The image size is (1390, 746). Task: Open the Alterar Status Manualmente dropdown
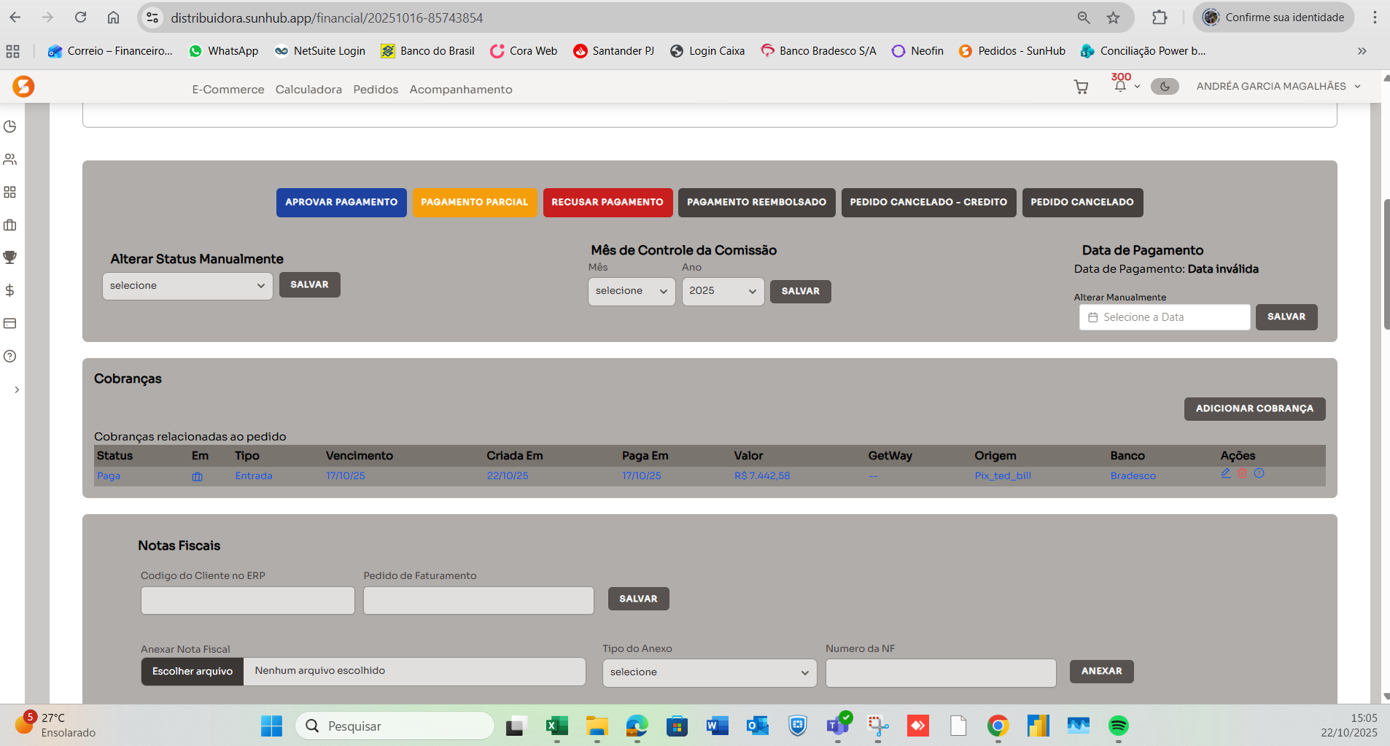tap(187, 286)
